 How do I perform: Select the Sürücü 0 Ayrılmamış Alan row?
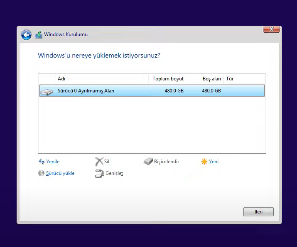coord(152,91)
